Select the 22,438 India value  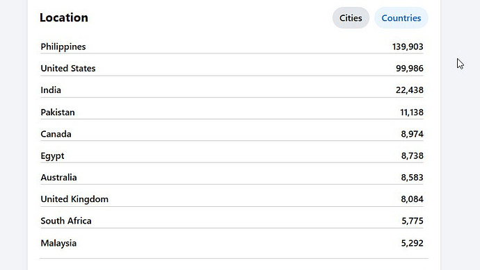click(410, 90)
